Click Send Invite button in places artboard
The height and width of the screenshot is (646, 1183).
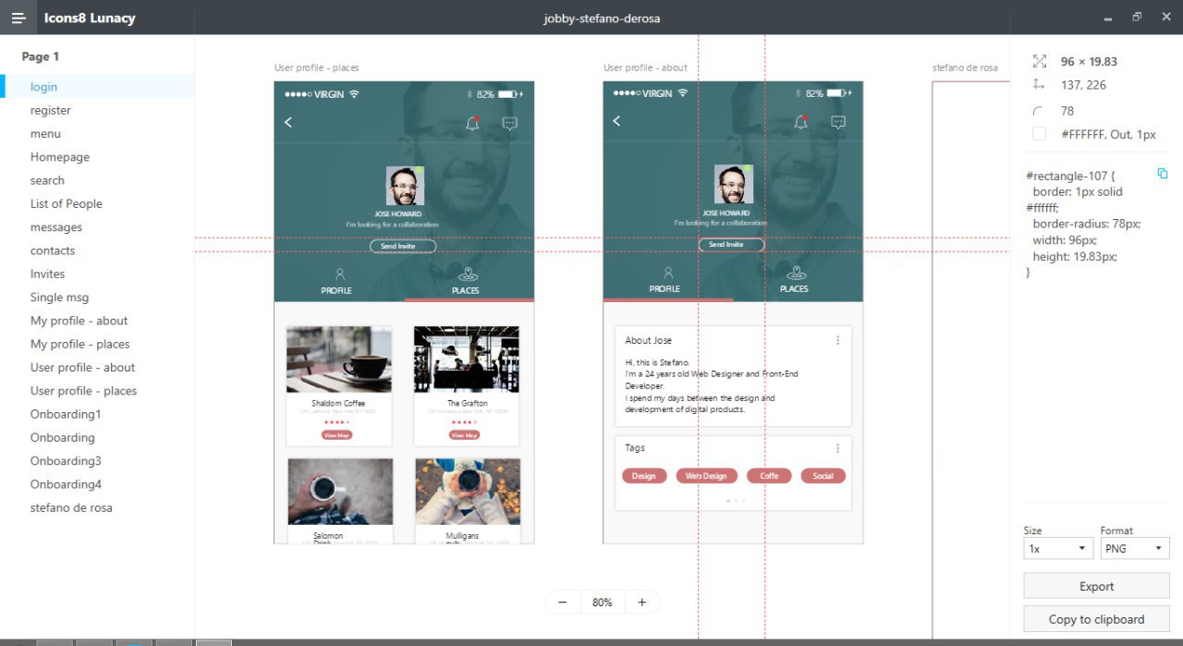(403, 247)
